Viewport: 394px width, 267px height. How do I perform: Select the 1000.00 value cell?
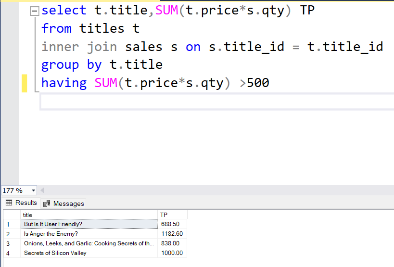click(x=172, y=253)
